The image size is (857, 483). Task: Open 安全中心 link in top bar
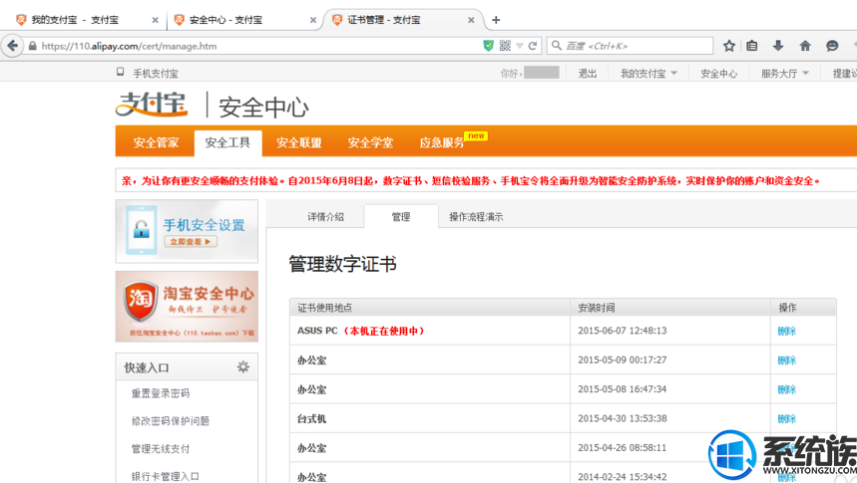click(718, 73)
